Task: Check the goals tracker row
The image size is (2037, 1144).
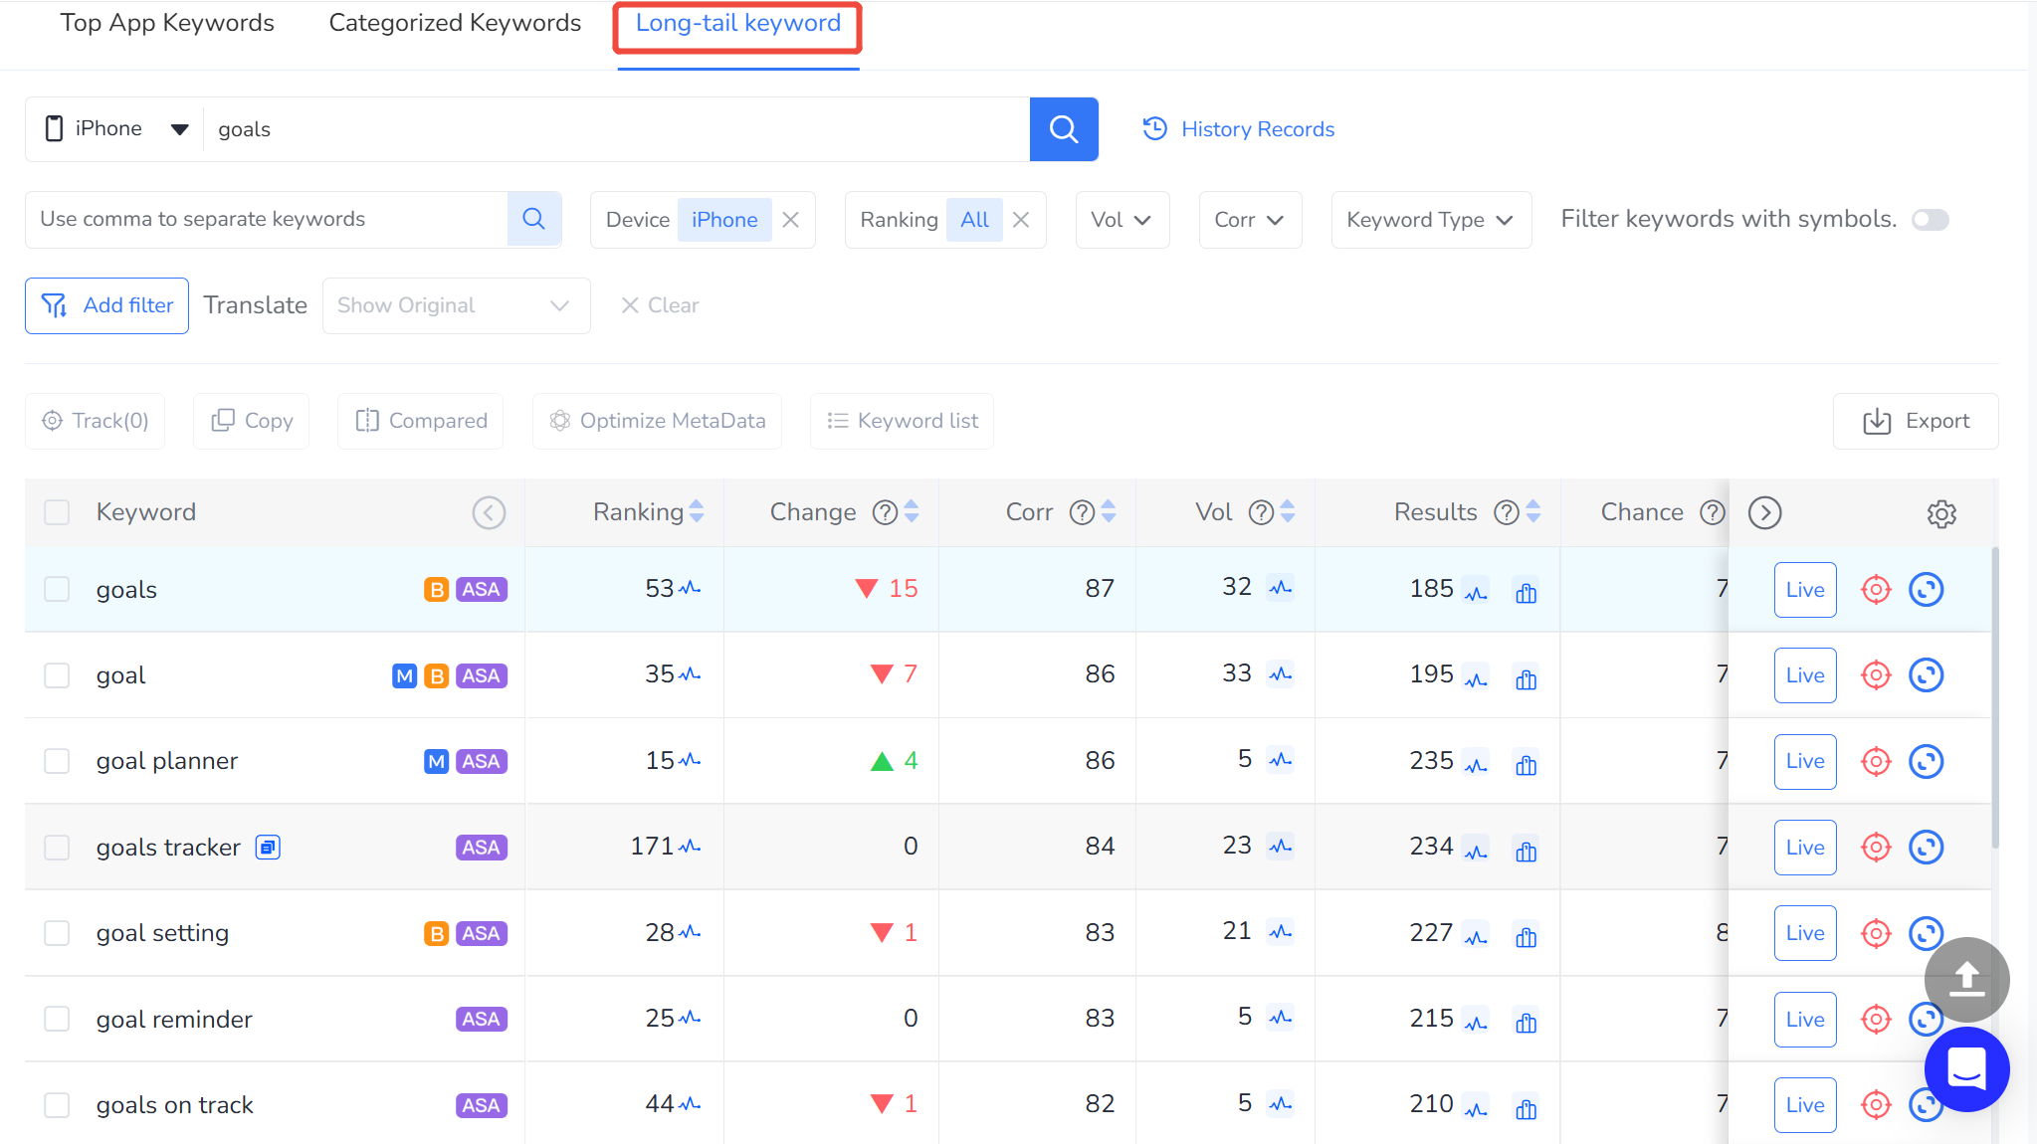Action: (57, 848)
